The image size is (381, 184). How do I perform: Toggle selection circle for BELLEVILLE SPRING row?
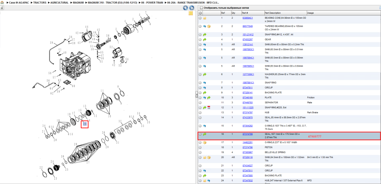click(200, 152)
